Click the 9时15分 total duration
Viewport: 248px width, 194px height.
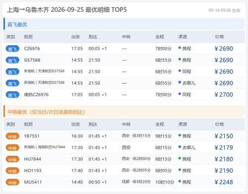click(163, 136)
